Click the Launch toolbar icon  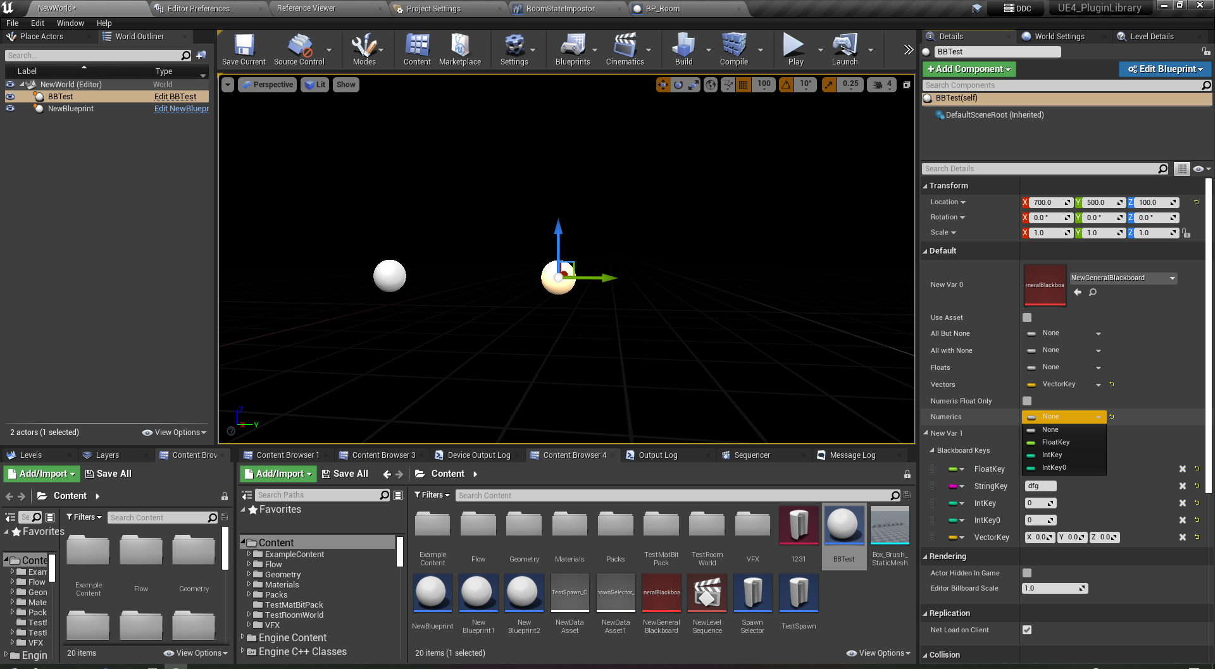pos(845,49)
